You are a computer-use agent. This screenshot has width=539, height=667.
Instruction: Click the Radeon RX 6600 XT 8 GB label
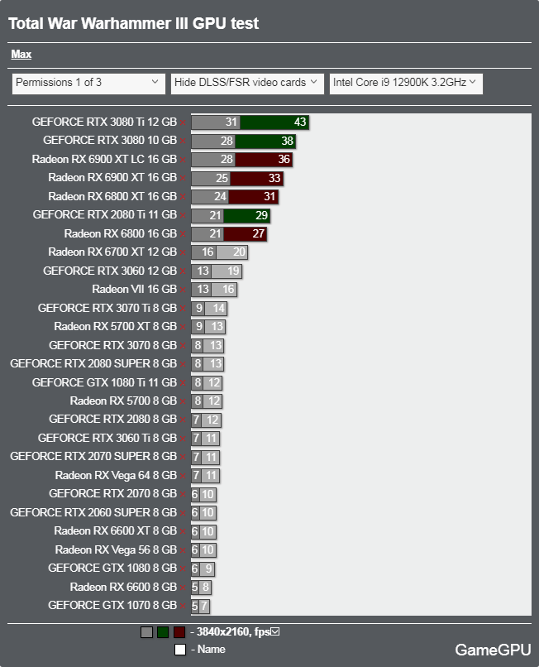[x=116, y=531]
